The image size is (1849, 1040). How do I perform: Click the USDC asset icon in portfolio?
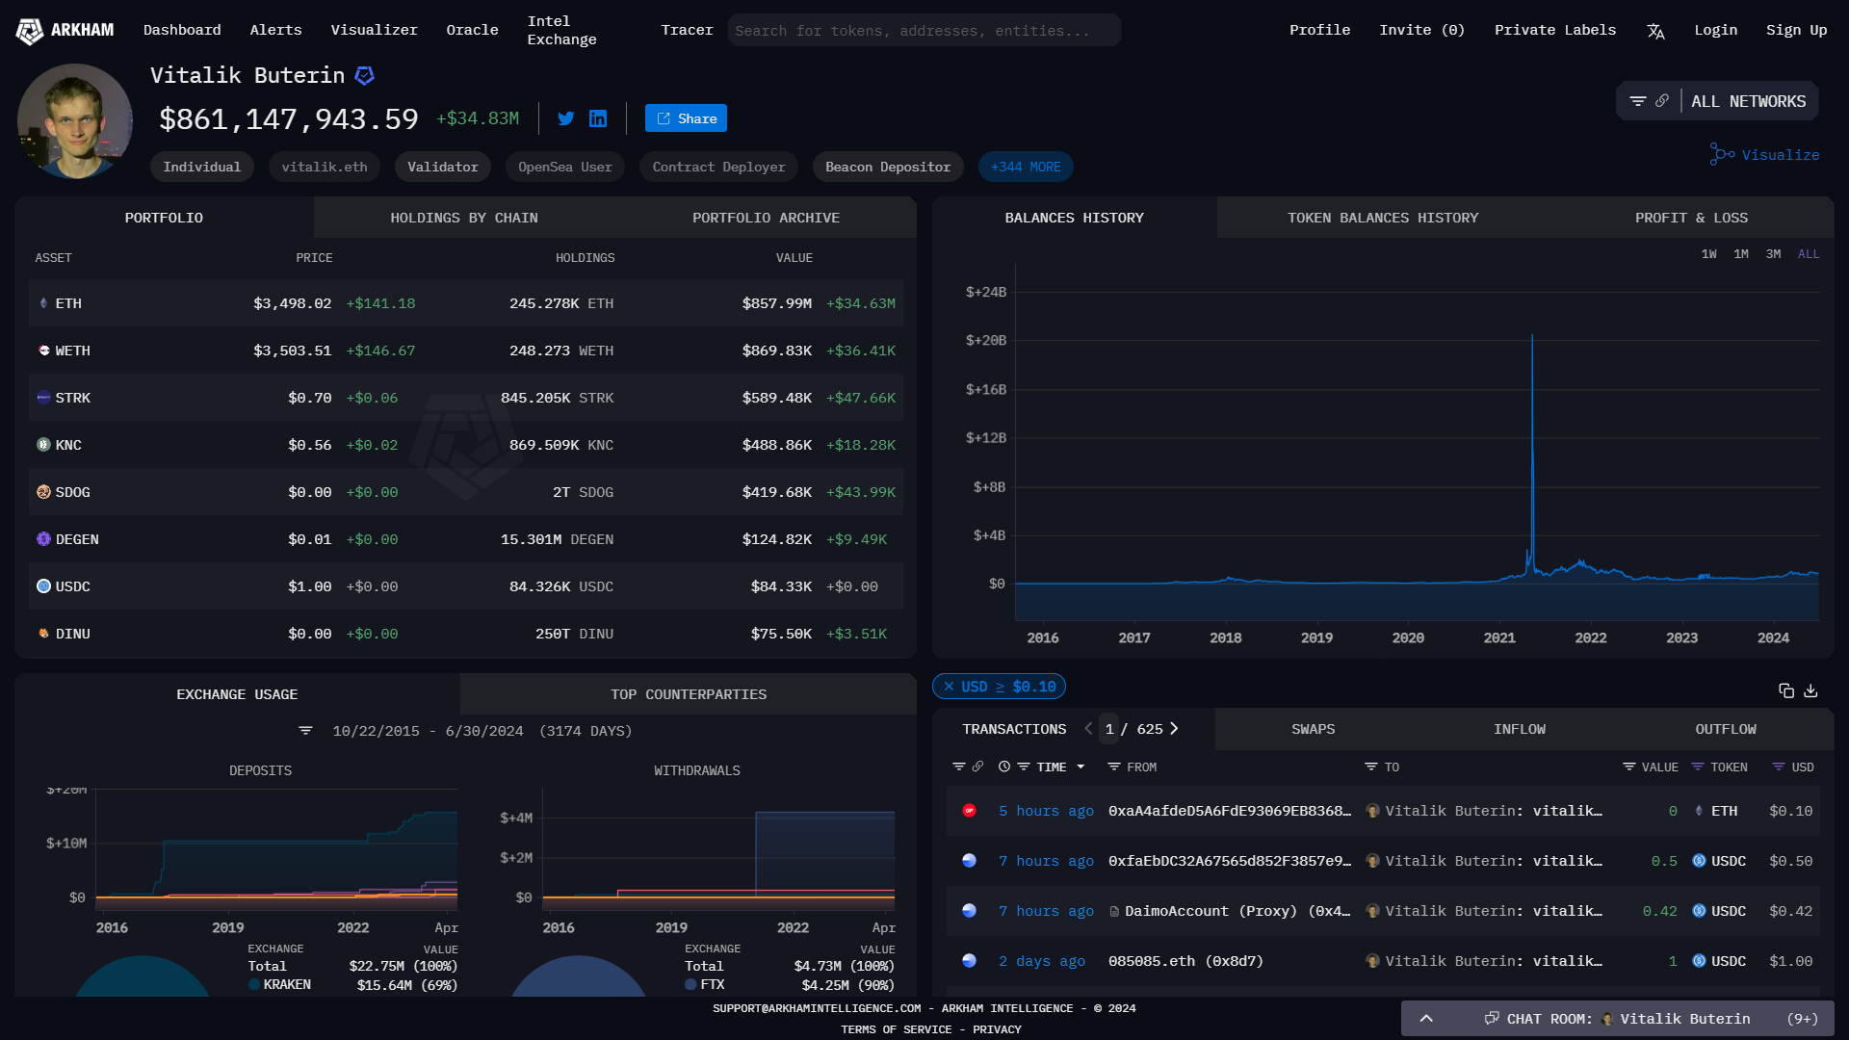coord(43,586)
